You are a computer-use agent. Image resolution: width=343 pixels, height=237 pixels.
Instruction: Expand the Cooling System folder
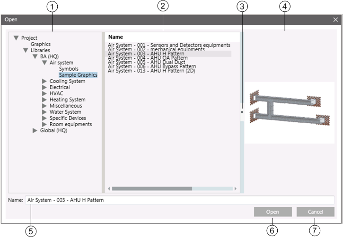coord(44,81)
